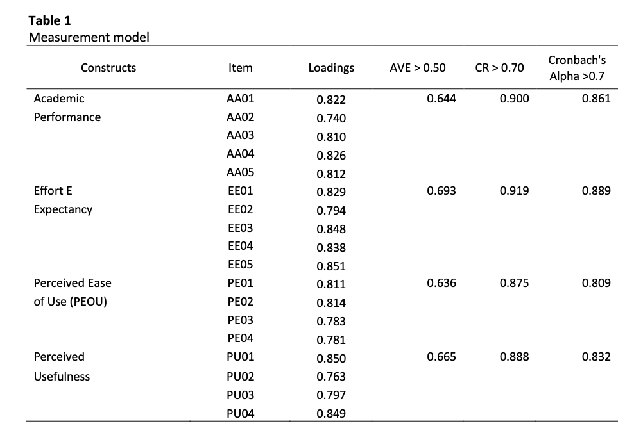The image size is (634, 442).
Task: Click the CR > 0.70 header
Action: [499, 67]
